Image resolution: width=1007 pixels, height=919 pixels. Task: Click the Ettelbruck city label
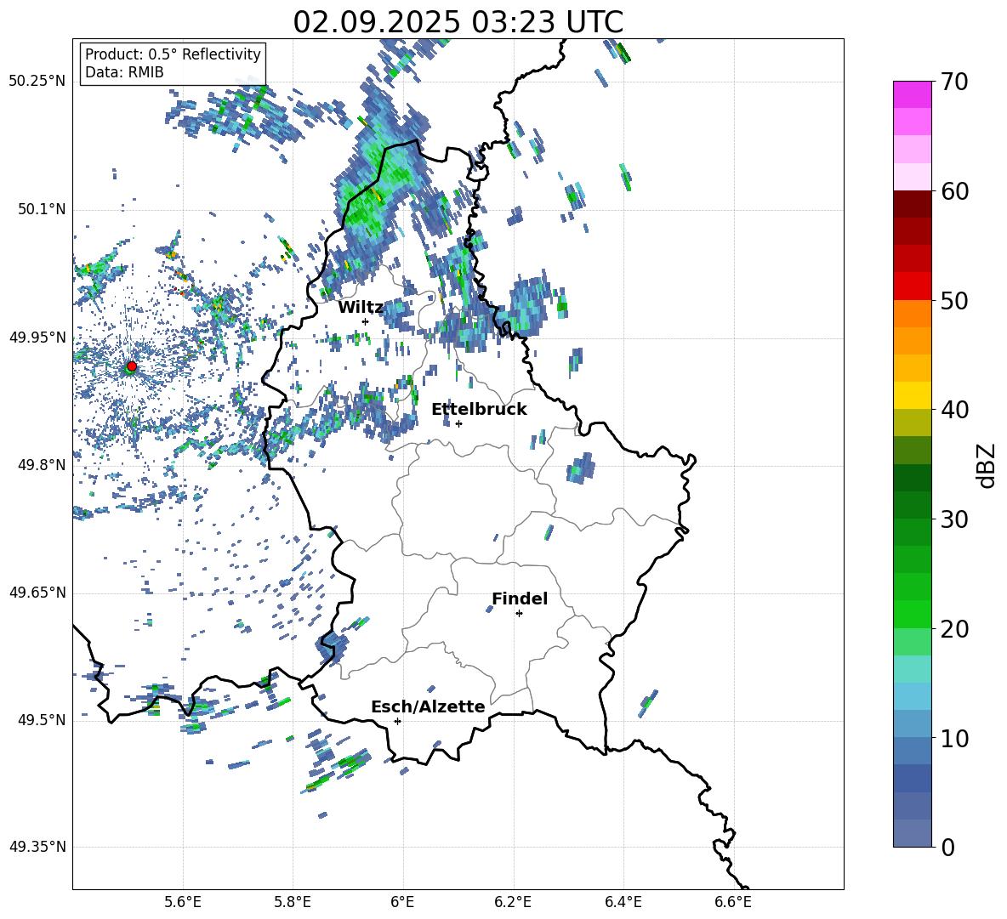click(x=479, y=410)
